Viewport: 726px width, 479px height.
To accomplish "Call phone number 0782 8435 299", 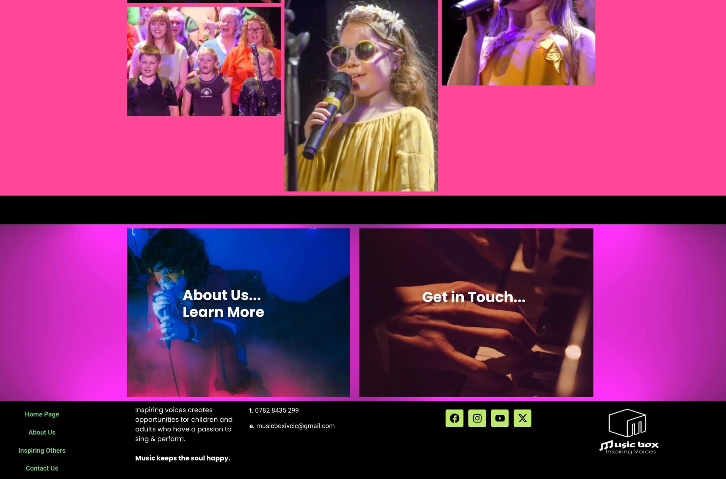I will pos(277,410).
